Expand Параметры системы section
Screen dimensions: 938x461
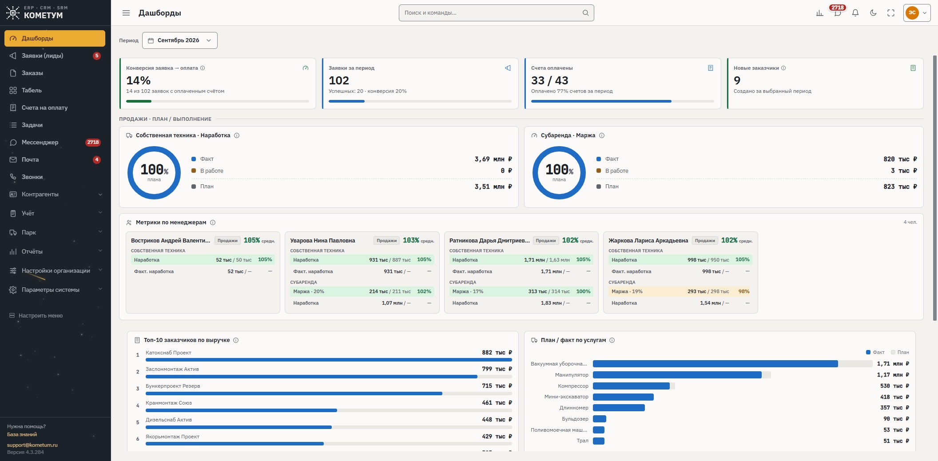(x=55, y=290)
